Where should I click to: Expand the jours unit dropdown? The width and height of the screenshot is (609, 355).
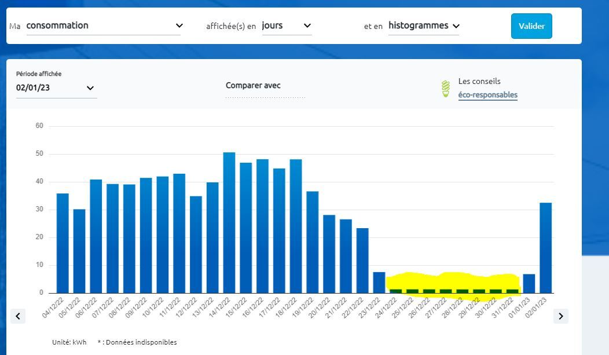287,26
